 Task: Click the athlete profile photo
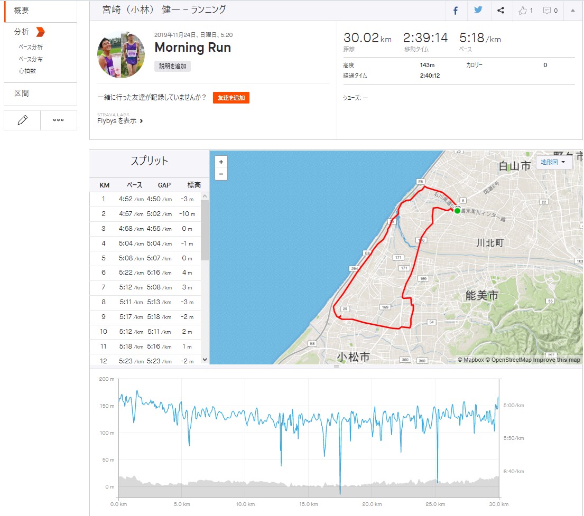coord(121,54)
